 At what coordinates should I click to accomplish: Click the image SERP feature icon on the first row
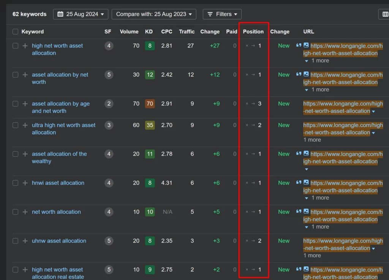pyautogui.click(x=306, y=45)
